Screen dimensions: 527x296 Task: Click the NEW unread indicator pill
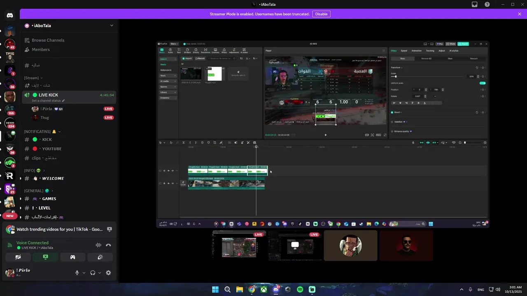click(10, 216)
